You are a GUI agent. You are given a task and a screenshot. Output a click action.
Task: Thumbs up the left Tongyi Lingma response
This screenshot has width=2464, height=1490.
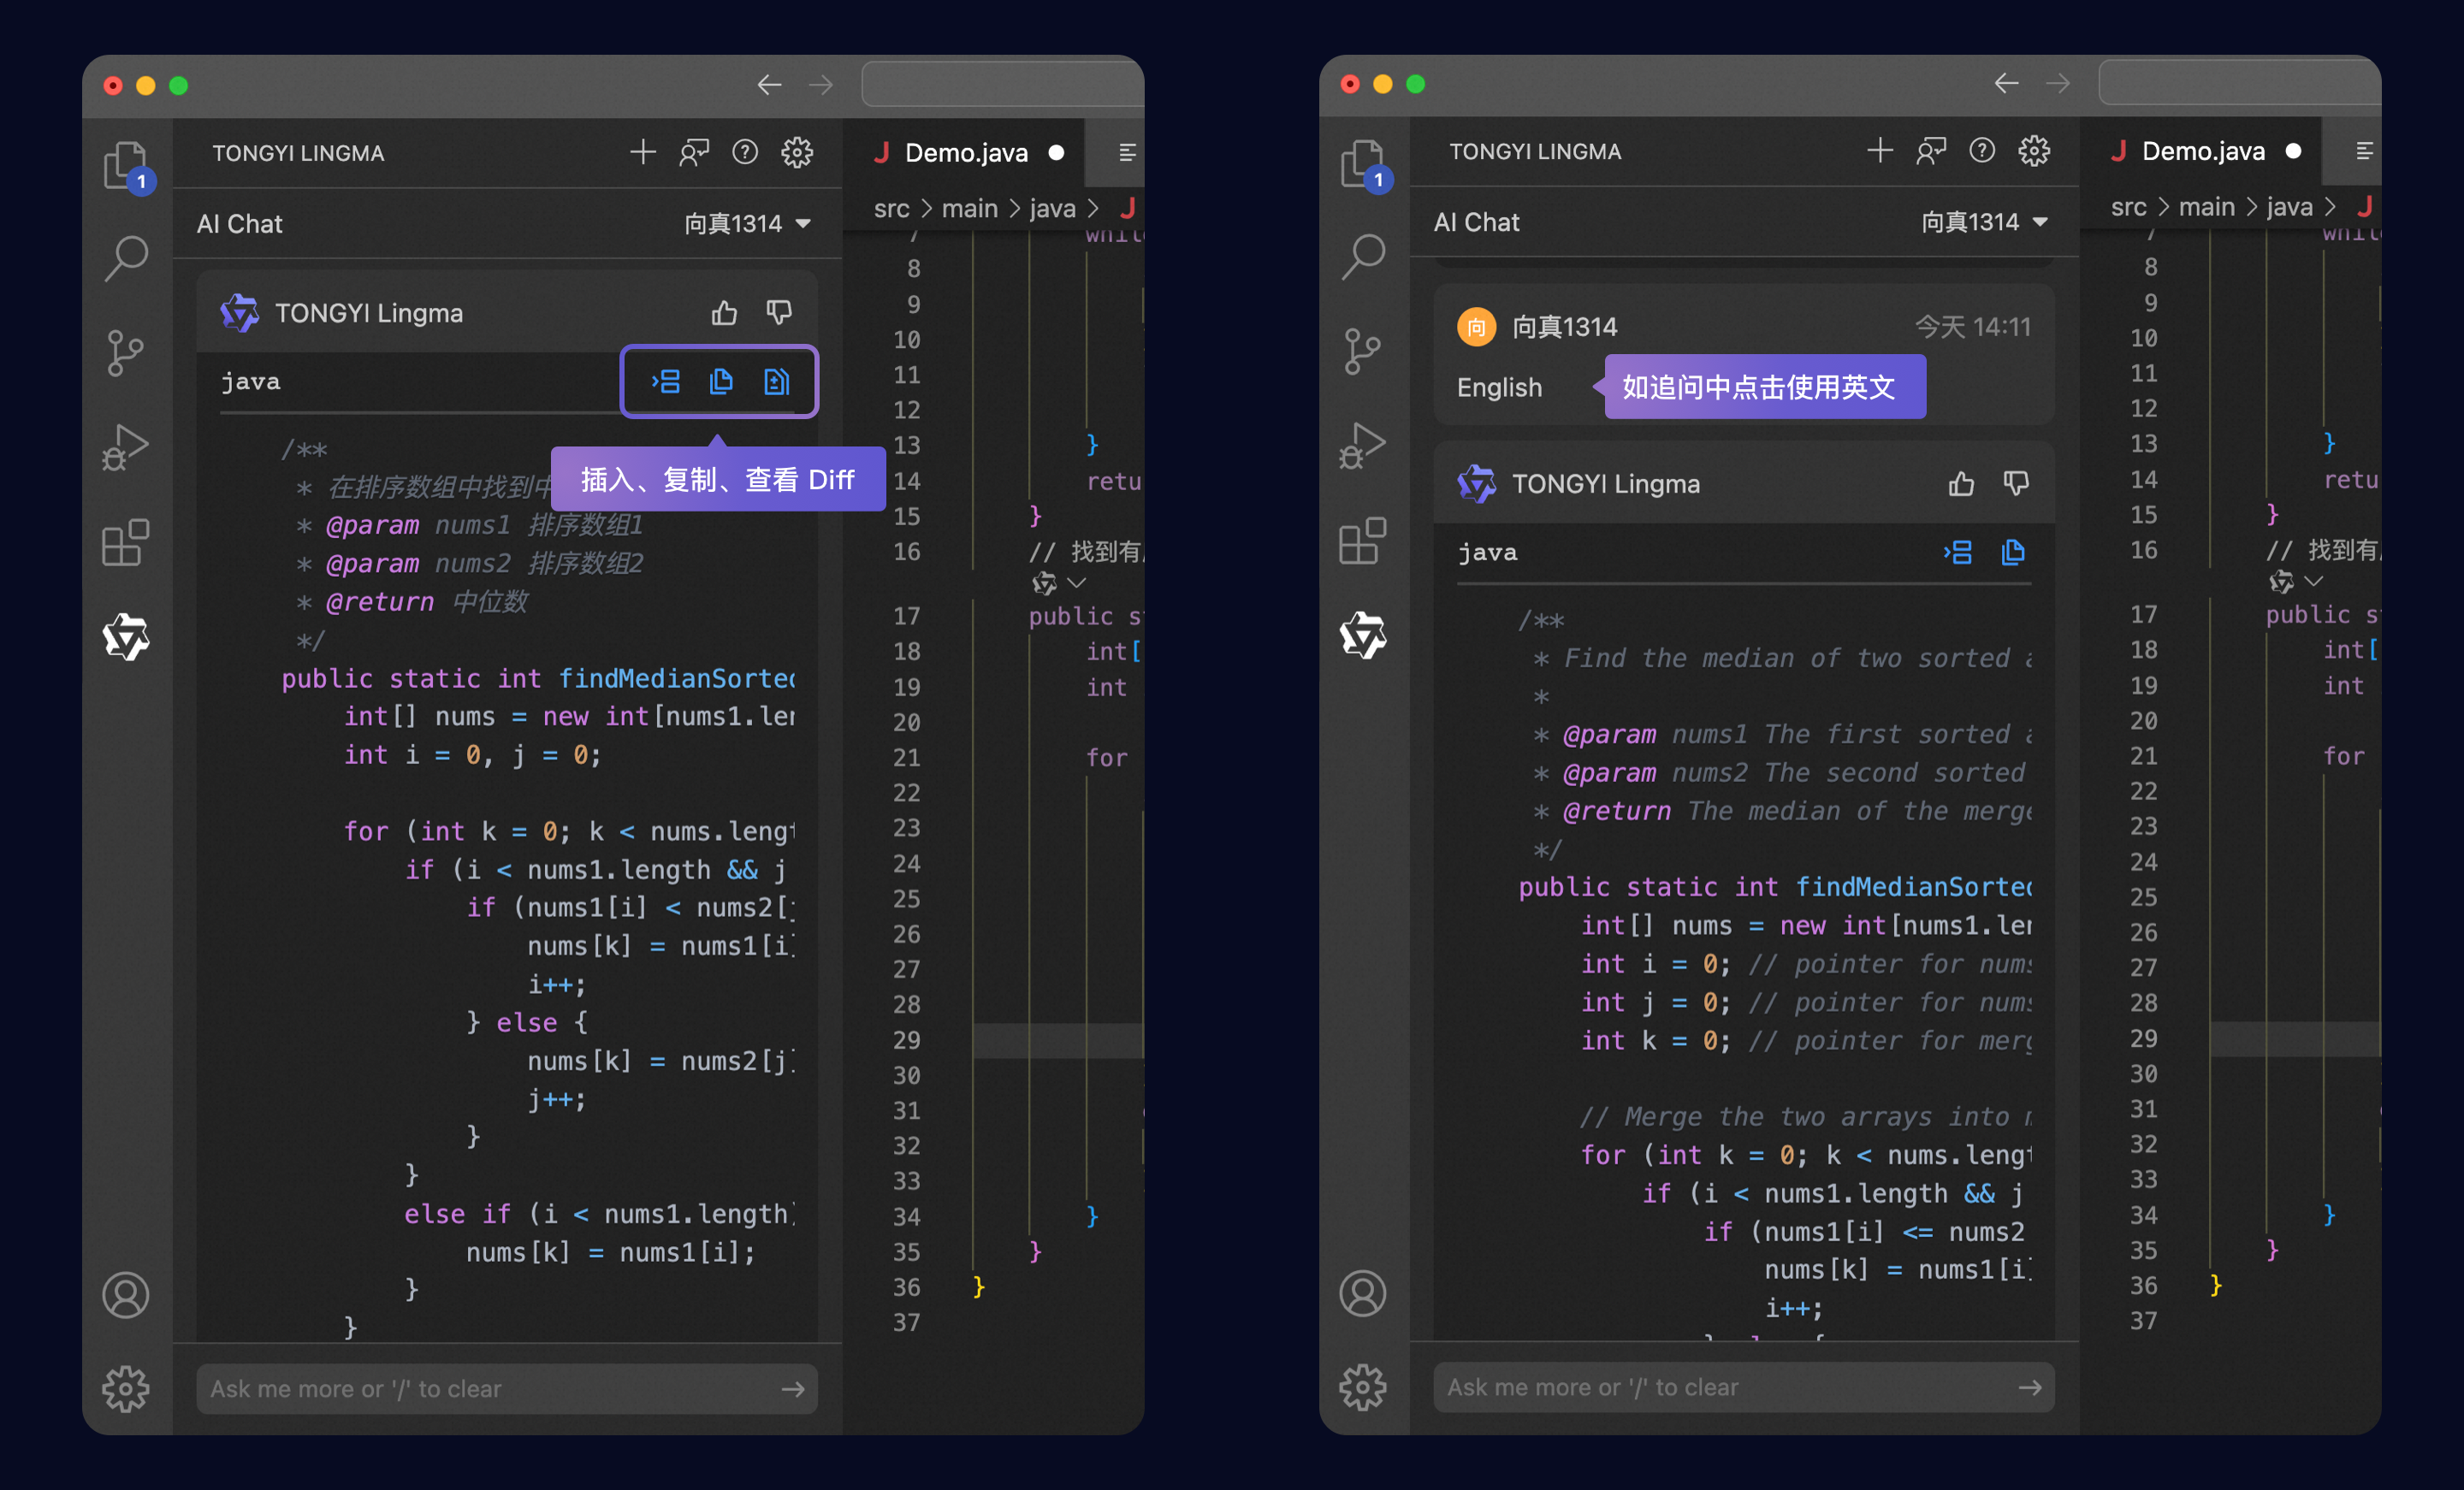[x=724, y=313]
